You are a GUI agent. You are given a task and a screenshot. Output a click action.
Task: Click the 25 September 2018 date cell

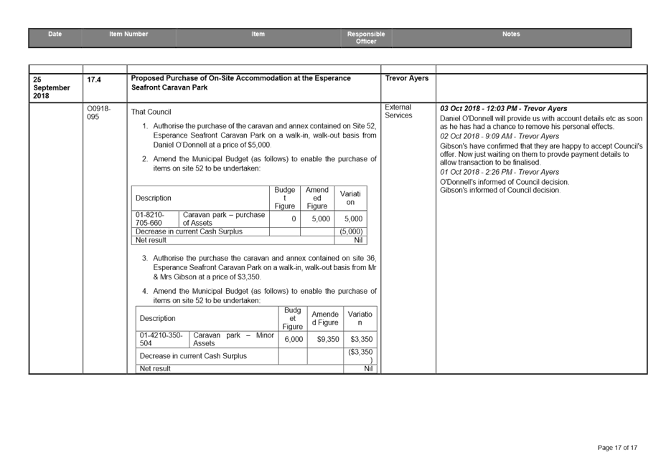[50, 85]
